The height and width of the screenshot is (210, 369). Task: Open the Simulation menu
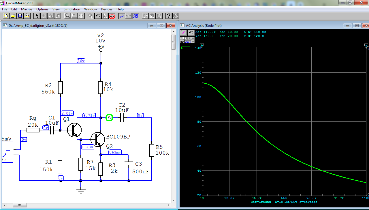pyautogui.click(x=72, y=9)
